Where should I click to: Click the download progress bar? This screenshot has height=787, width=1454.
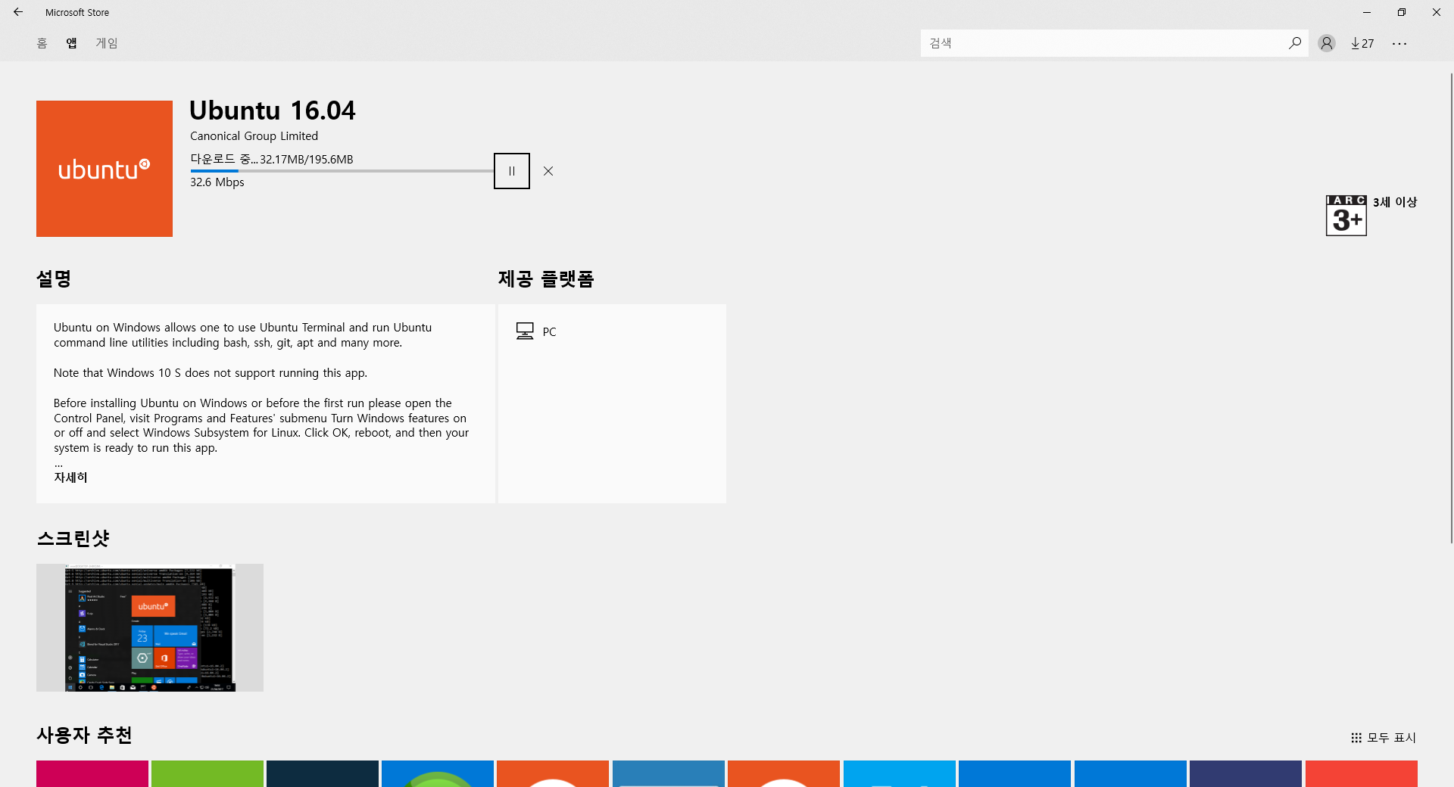[x=342, y=171]
